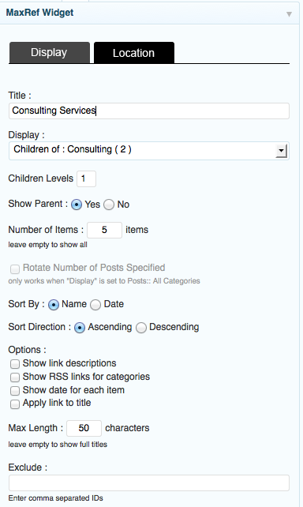
Task: Click the Exclude IDs text field
Action: click(149, 483)
